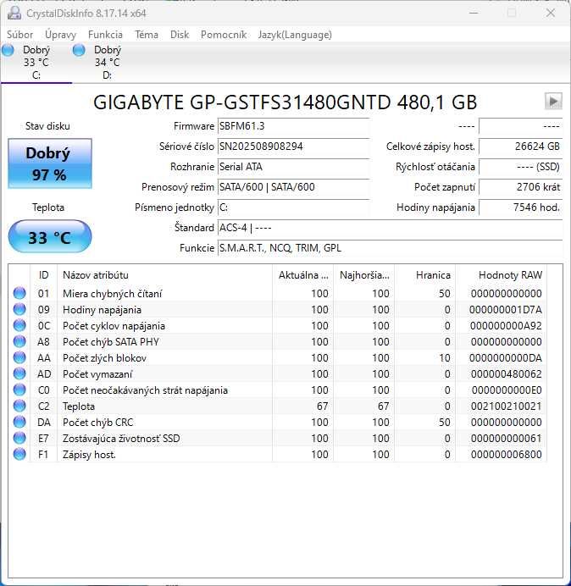The image size is (571, 586).
Task: Click current value 67 in Teplota row
Action: point(322,406)
